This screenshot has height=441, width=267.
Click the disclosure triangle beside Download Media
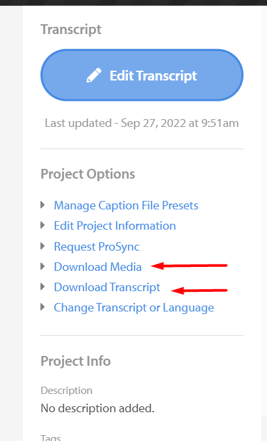(x=42, y=266)
